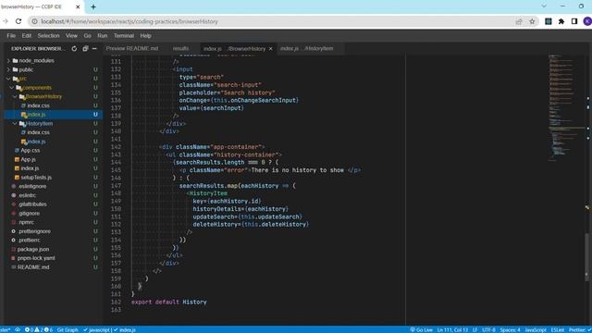
Task: Collapse the components folder
Action: point(36,88)
